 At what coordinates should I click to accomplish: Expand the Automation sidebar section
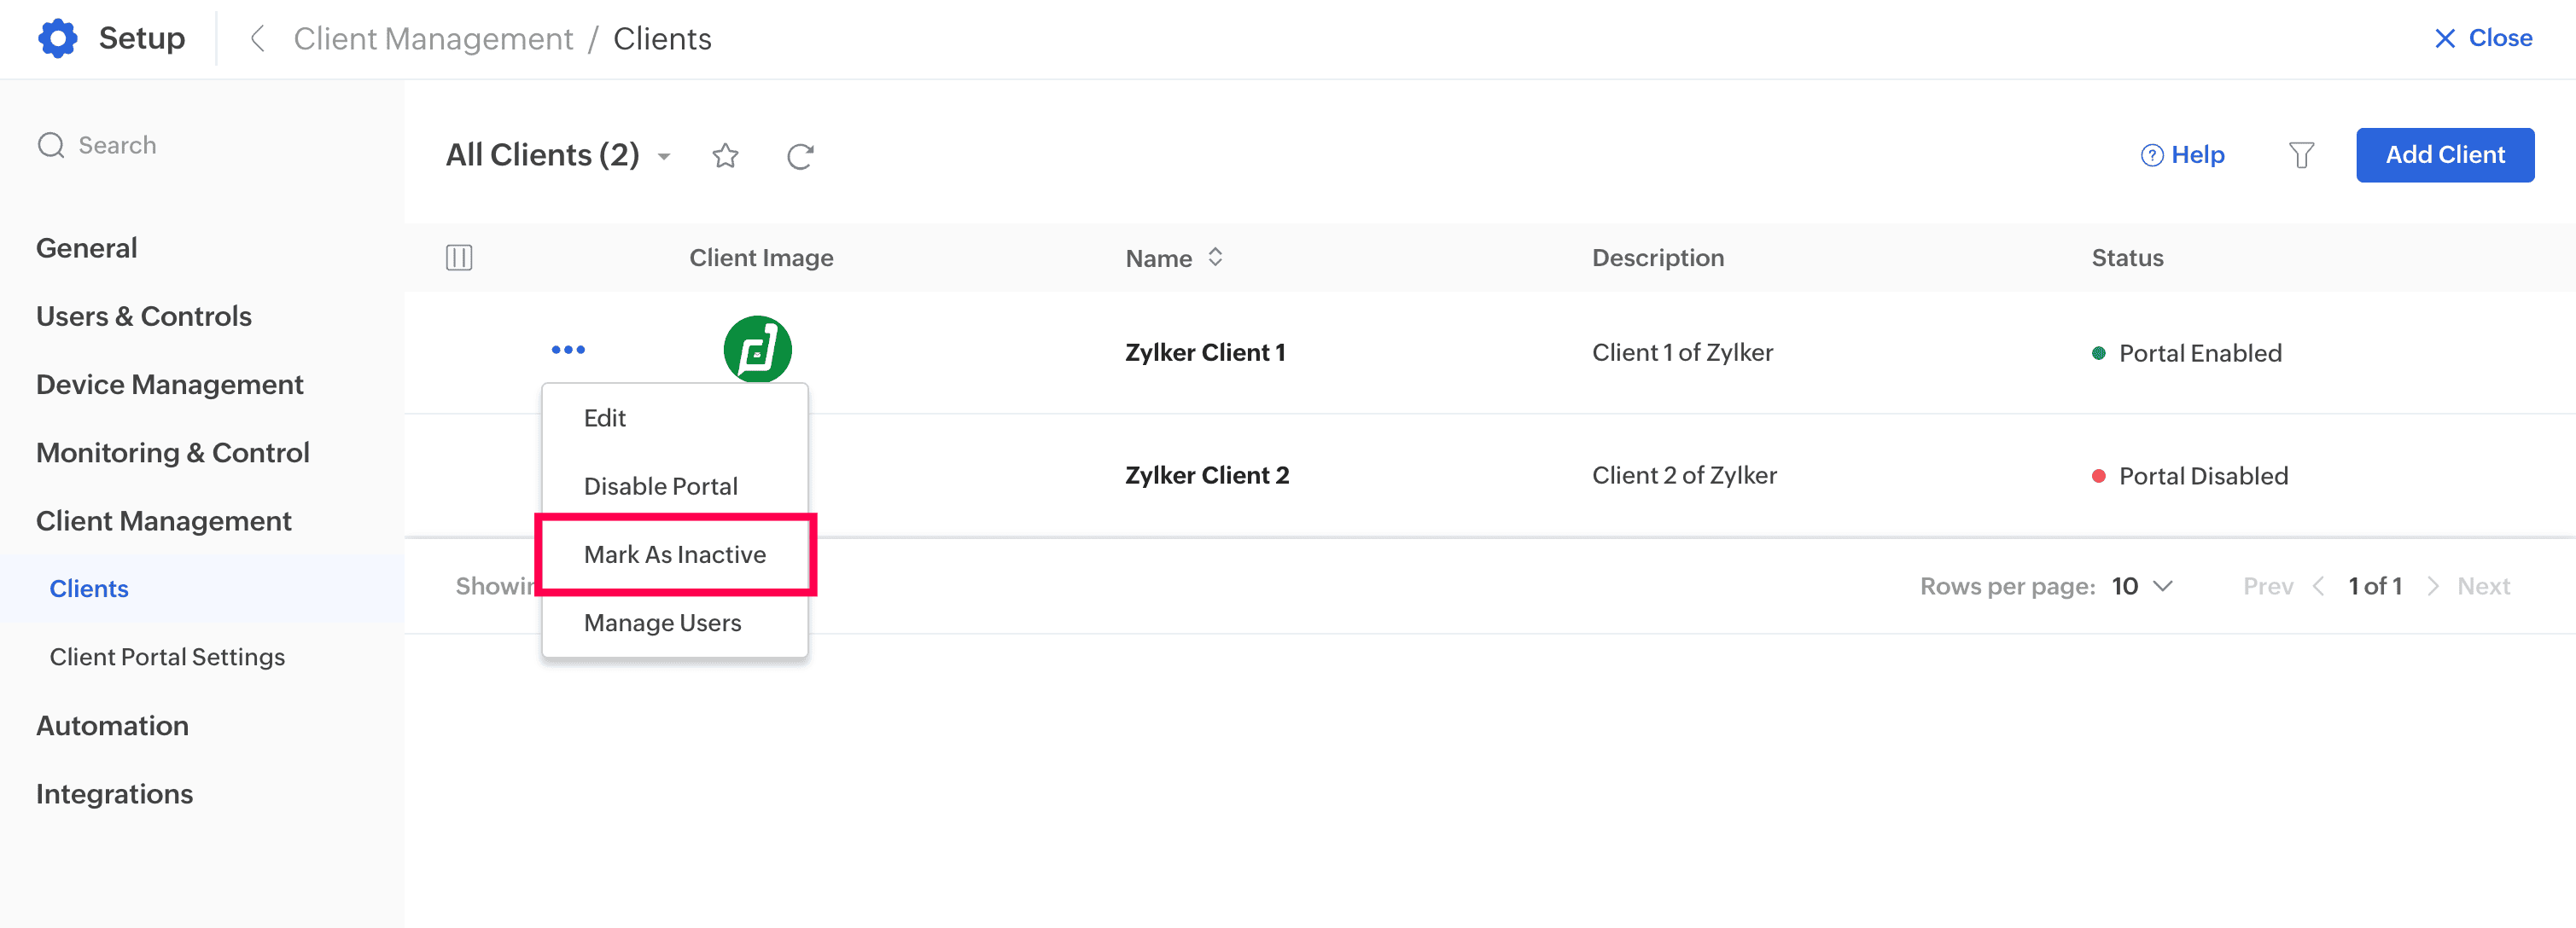[x=112, y=725]
